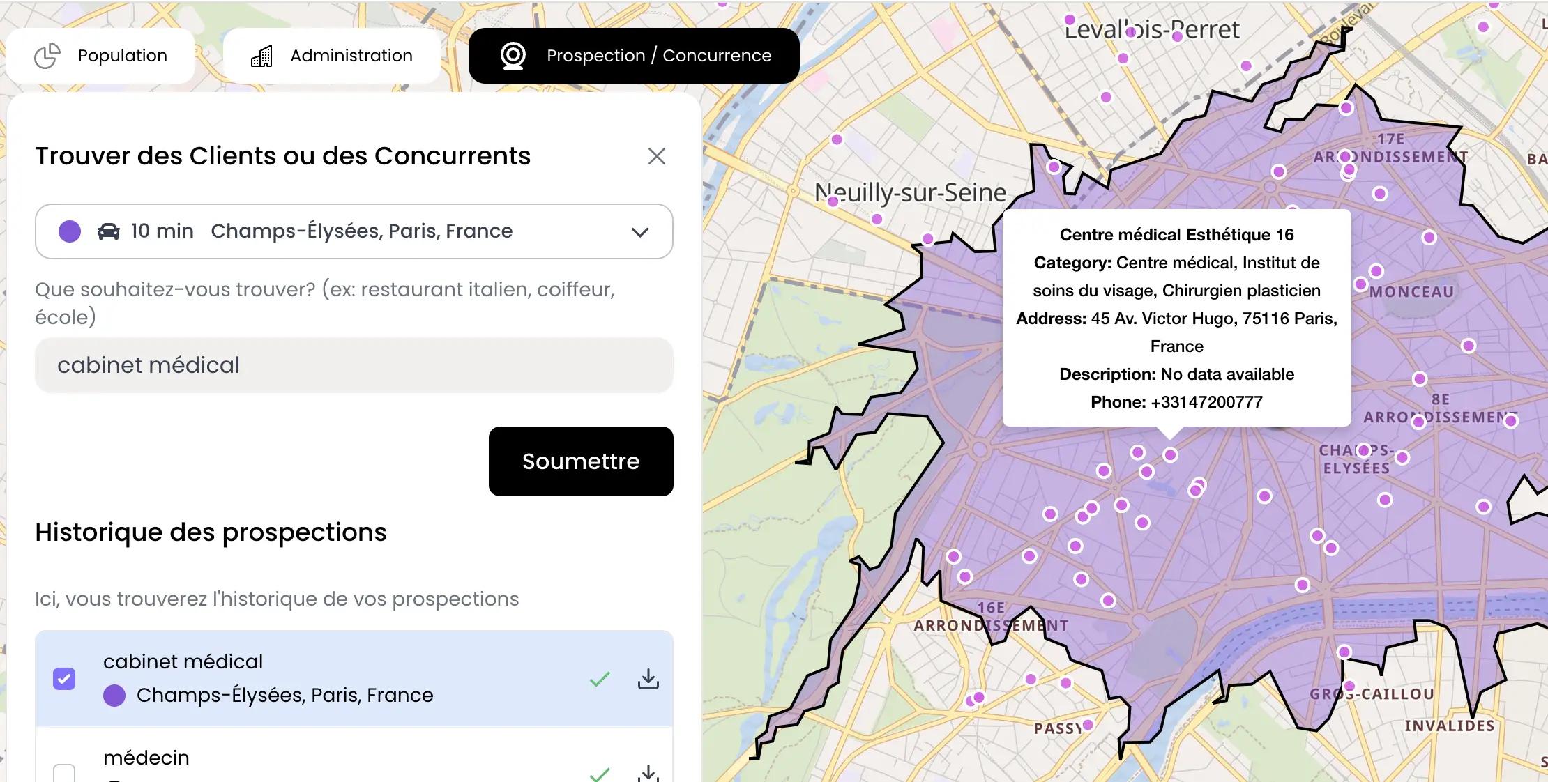Screen dimensions: 1548x782
Task: Download médecin prospection results
Action: [x=648, y=772]
